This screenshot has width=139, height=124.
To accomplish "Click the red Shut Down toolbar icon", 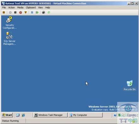I will click(x=21, y=13).
